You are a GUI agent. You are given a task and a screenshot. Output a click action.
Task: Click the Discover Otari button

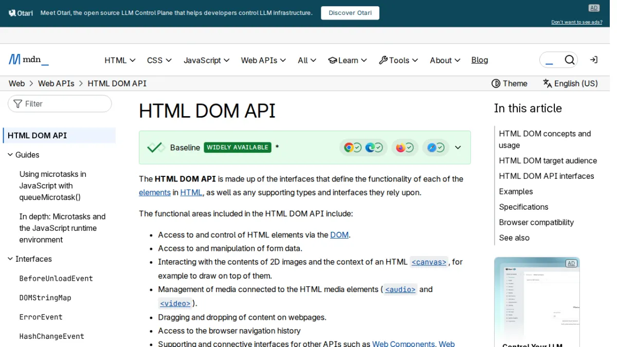(350, 13)
